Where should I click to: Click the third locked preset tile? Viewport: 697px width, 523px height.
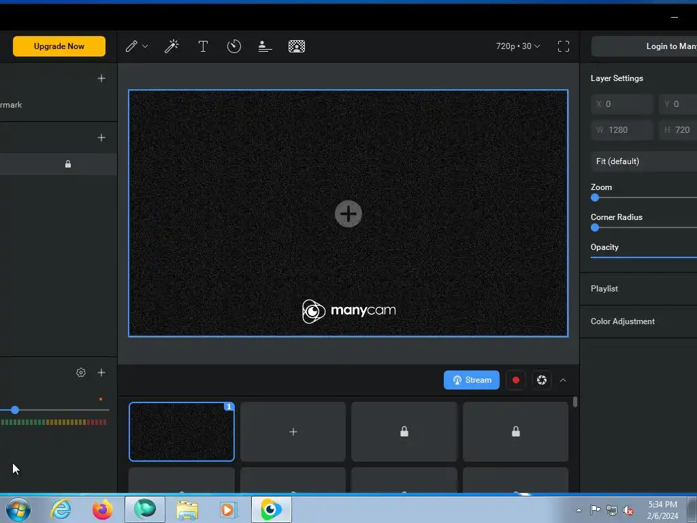coord(404,432)
